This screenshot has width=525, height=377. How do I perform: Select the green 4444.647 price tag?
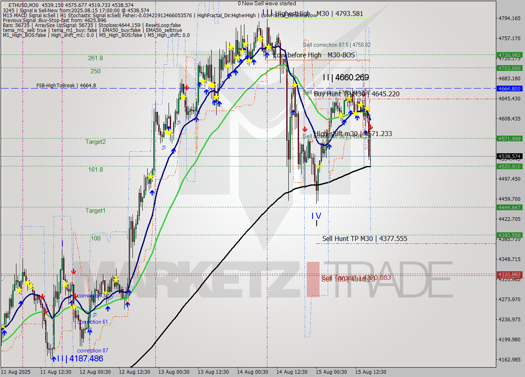pyautogui.click(x=509, y=207)
